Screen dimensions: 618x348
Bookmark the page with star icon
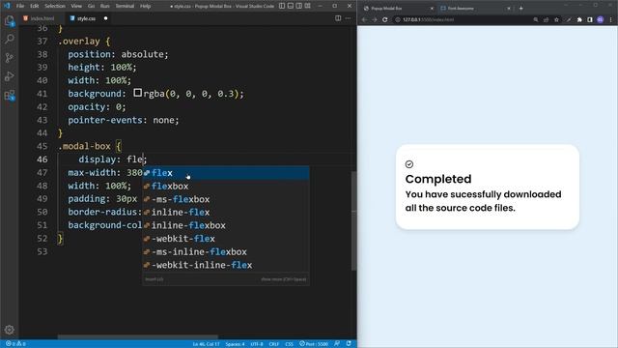(x=556, y=19)
